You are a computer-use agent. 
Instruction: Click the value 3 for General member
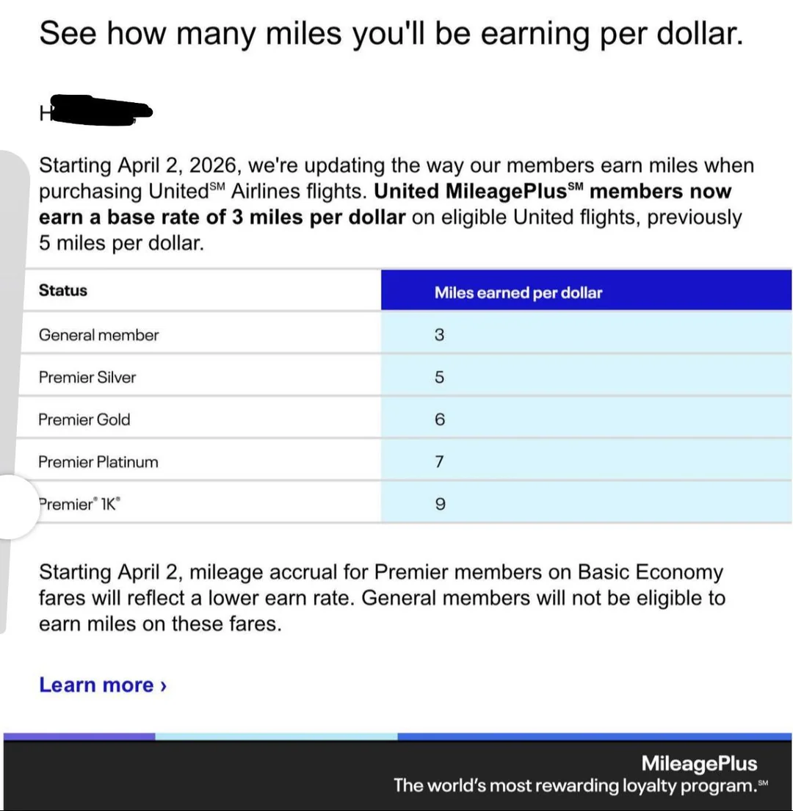[439, 335]
